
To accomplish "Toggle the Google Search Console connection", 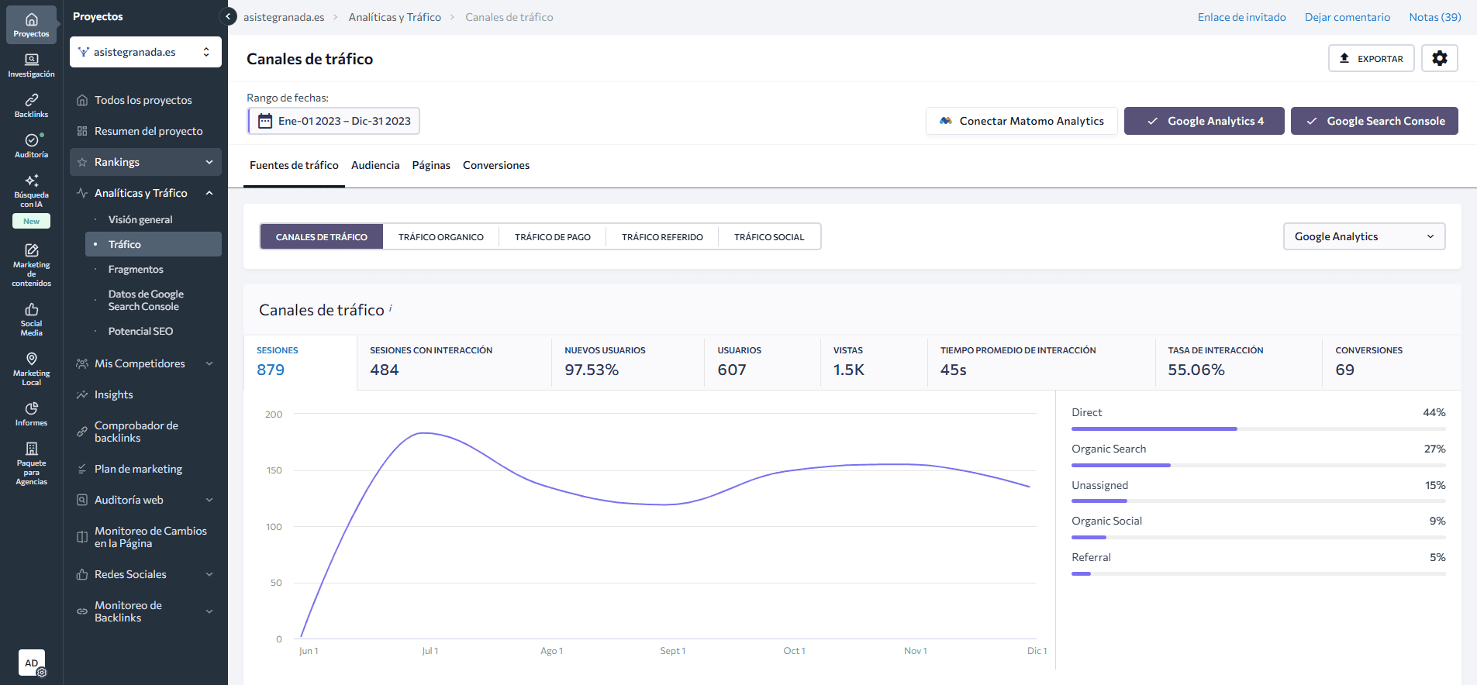I will click(x=1374, y=121).
